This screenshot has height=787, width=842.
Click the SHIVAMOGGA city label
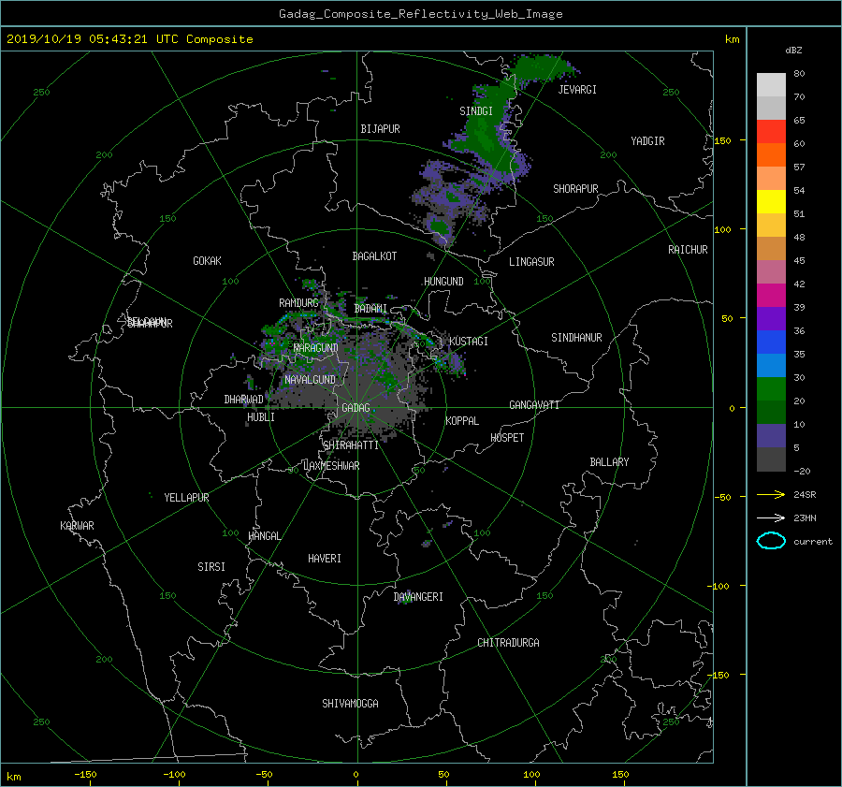click(x=350, y=704)
